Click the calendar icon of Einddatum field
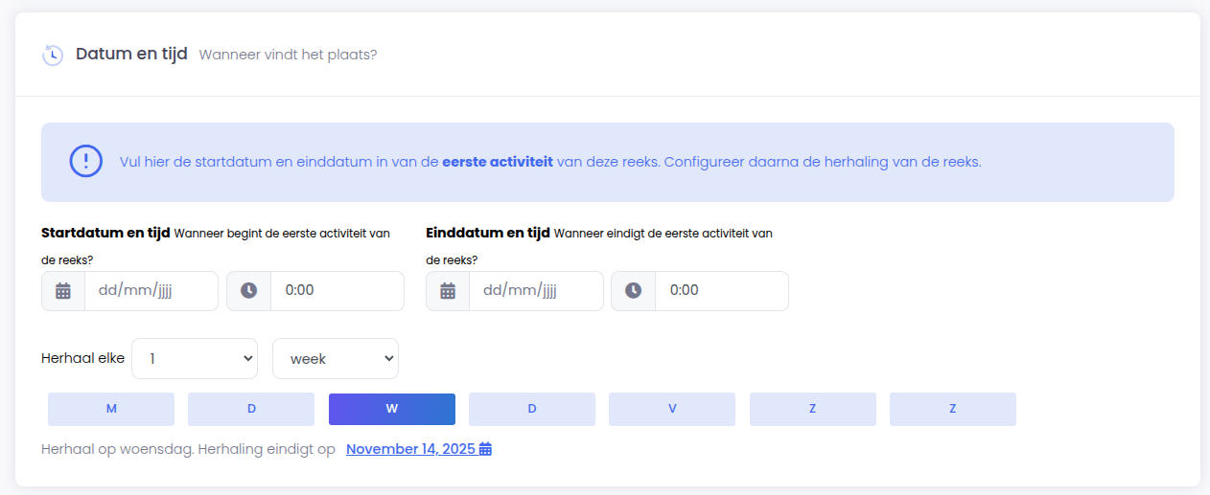This screenshot has width=1210, height=495. 448,291
